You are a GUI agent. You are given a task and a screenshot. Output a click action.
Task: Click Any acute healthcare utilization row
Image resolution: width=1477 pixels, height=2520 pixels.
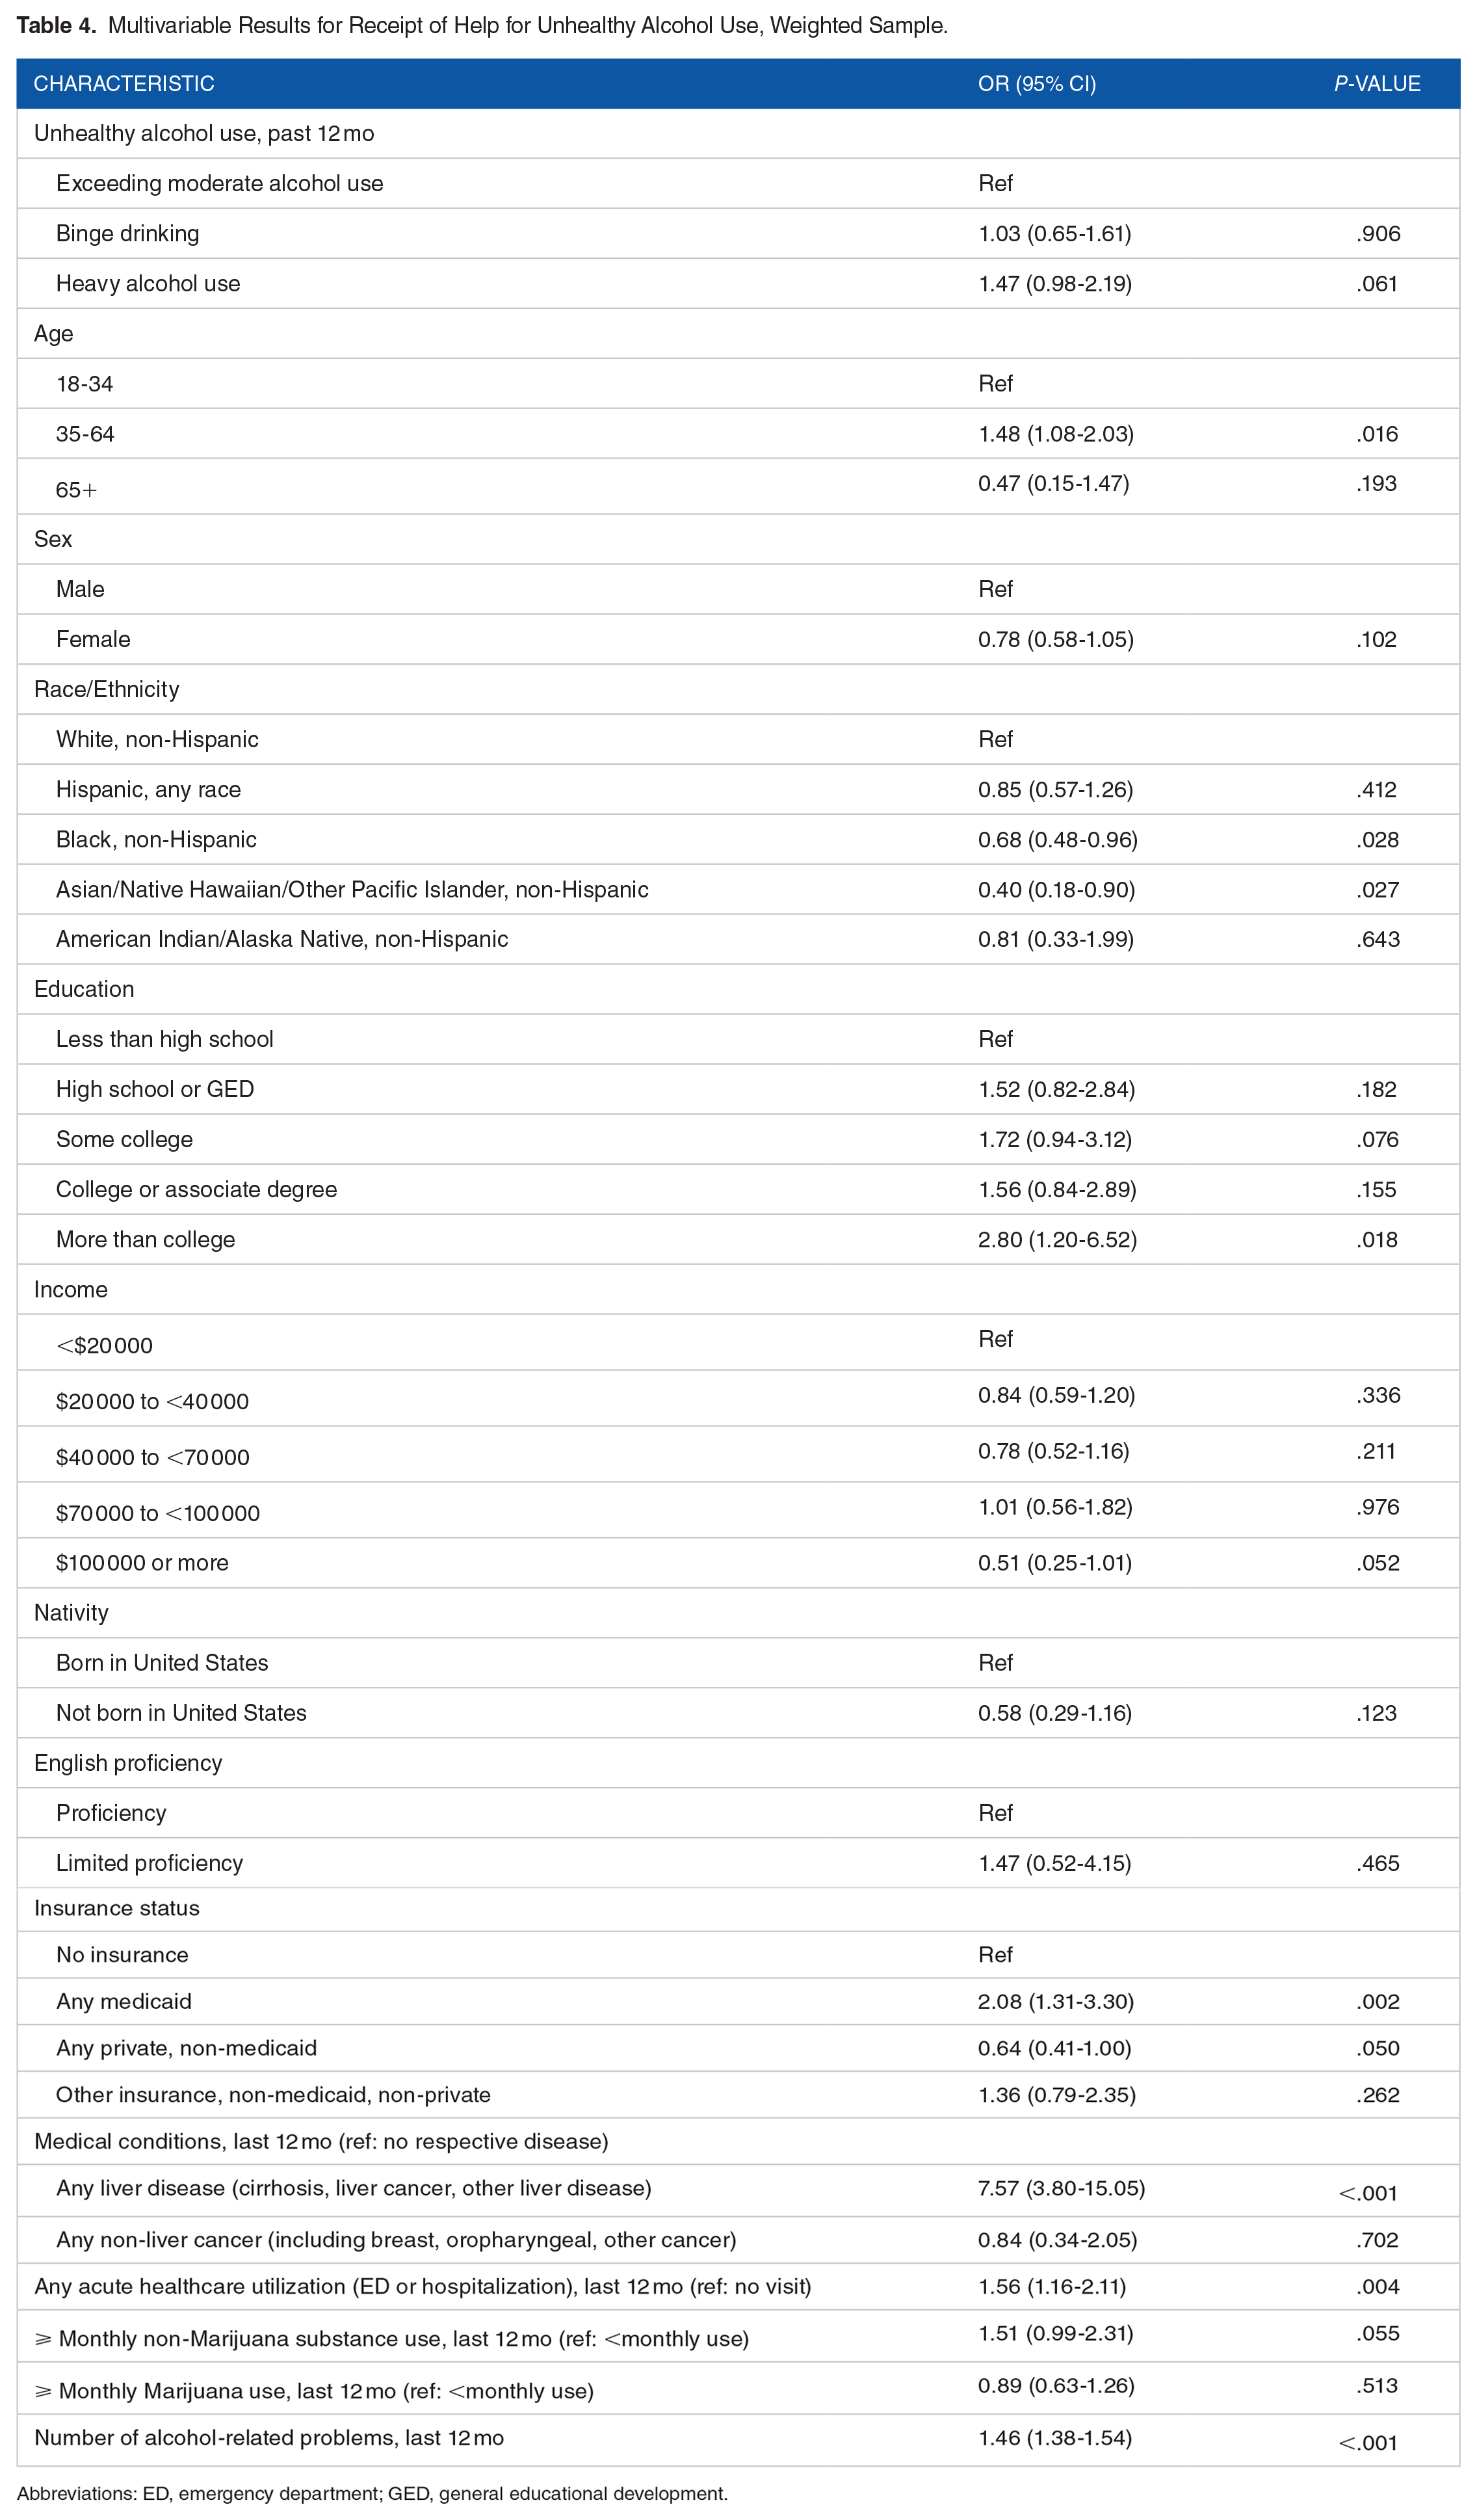click(x=738, y=2287)
